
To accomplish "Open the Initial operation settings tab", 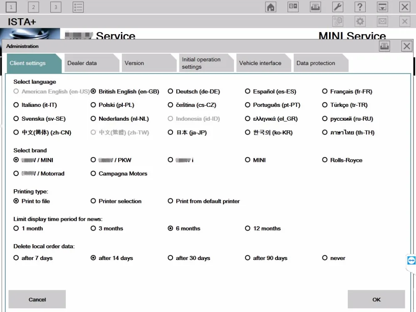I will [206, 63].
